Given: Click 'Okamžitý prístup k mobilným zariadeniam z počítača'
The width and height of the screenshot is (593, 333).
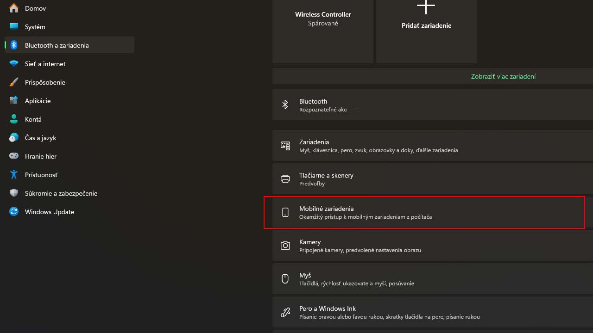Looking at the screenshot, I should (366, 217).
